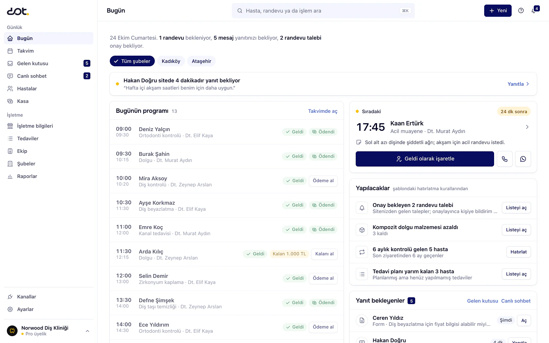Navigate to Hastalar
Screen dimensions: 549x343
point(48,88)
